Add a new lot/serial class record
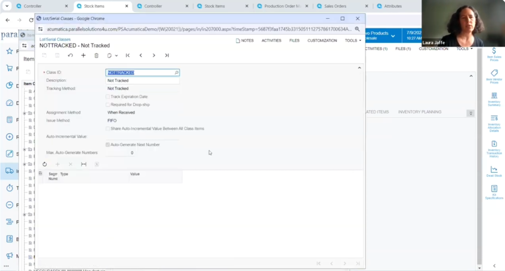The height and width of the screenshot is (271, 505). tap(83, 55)
